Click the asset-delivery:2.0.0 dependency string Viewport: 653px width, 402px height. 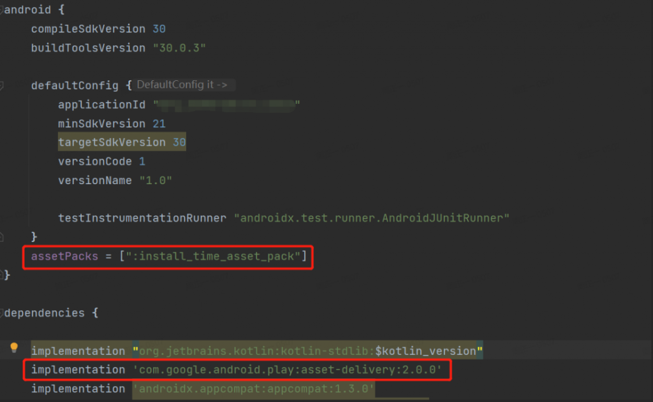pos(287,370)
